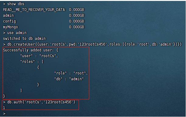186x117 pixels.
Task: Click the admin database entry
Action: pyautogui.click(x=9, y=15)
